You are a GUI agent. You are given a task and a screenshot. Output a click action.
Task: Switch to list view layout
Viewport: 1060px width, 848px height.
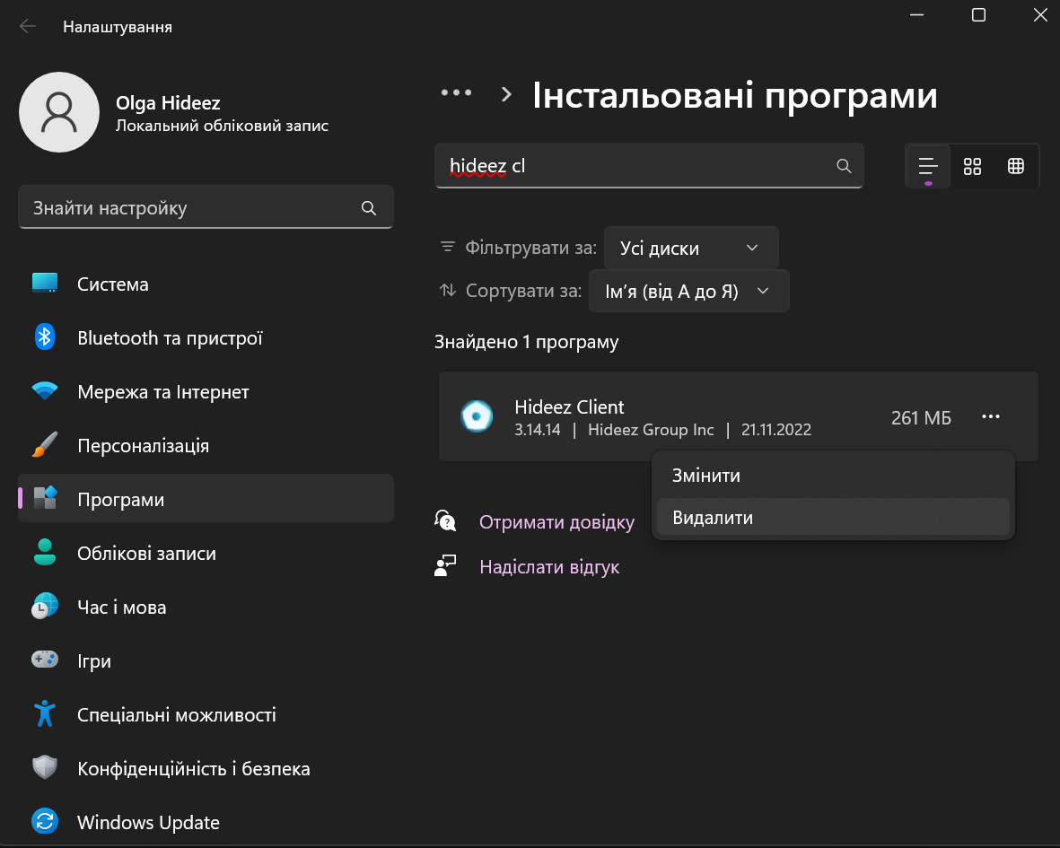(928, 166)
